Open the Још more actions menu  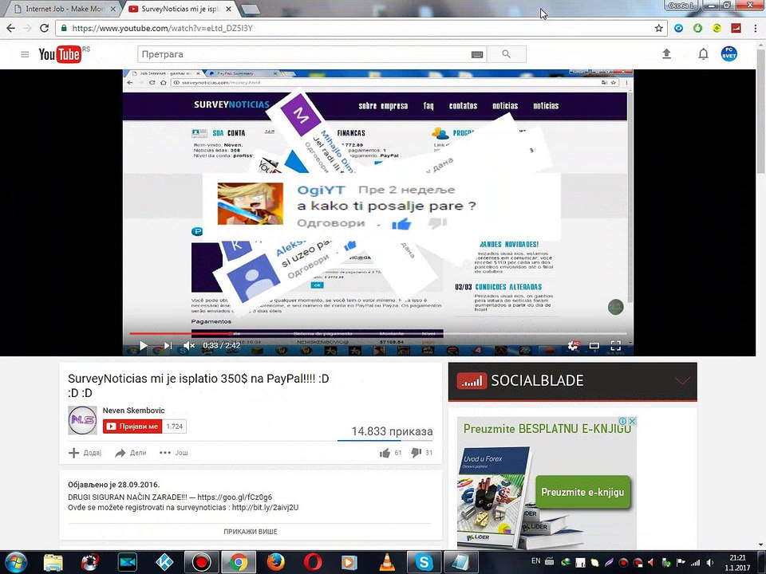pos(173,453)
